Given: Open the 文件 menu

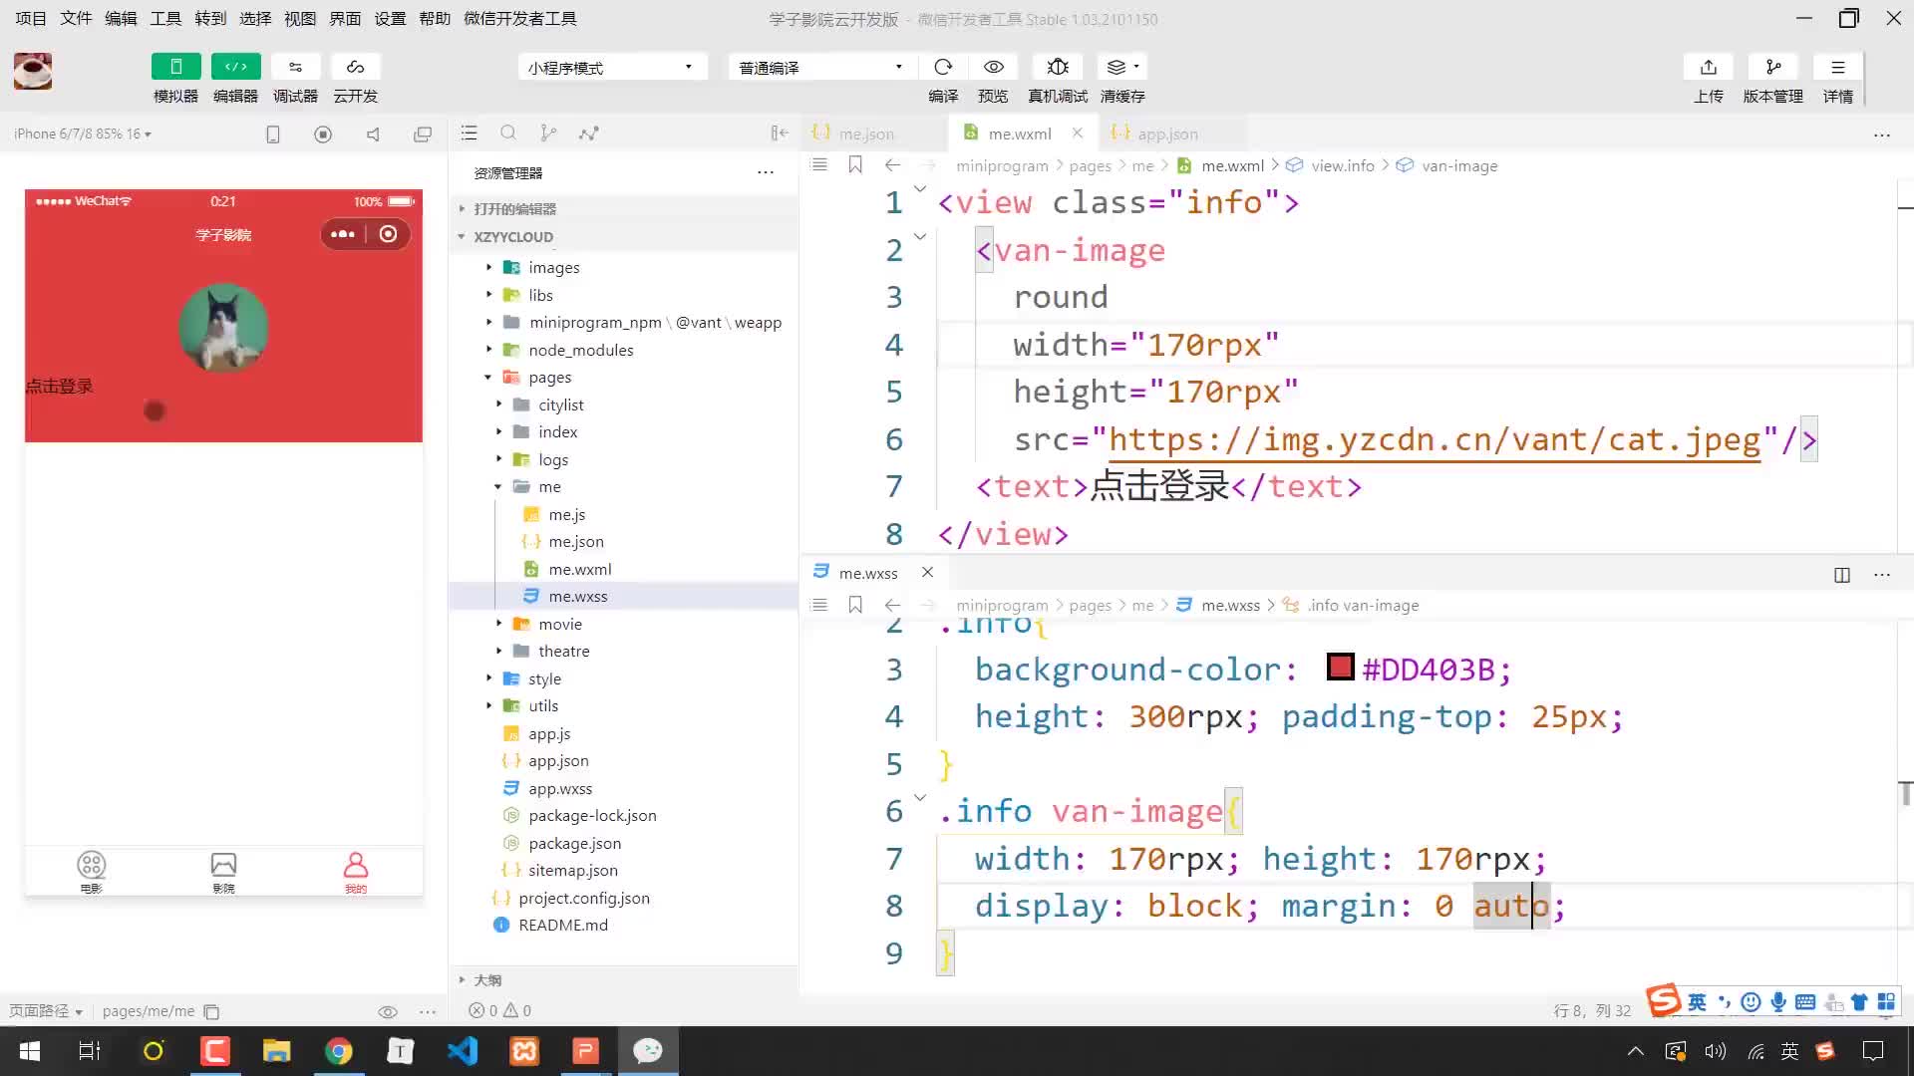Looking at the screenshot, I should 76,18.
